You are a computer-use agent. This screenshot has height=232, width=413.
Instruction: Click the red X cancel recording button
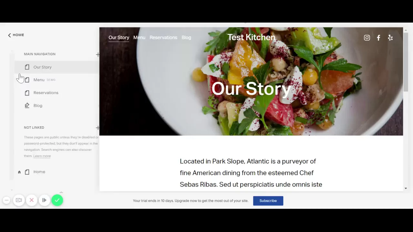click(32, 200)
